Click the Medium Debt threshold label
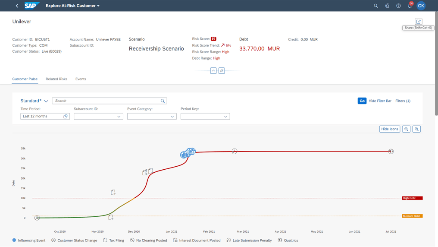The height and width of the screenshot is (247, 438). pos(412,216)
